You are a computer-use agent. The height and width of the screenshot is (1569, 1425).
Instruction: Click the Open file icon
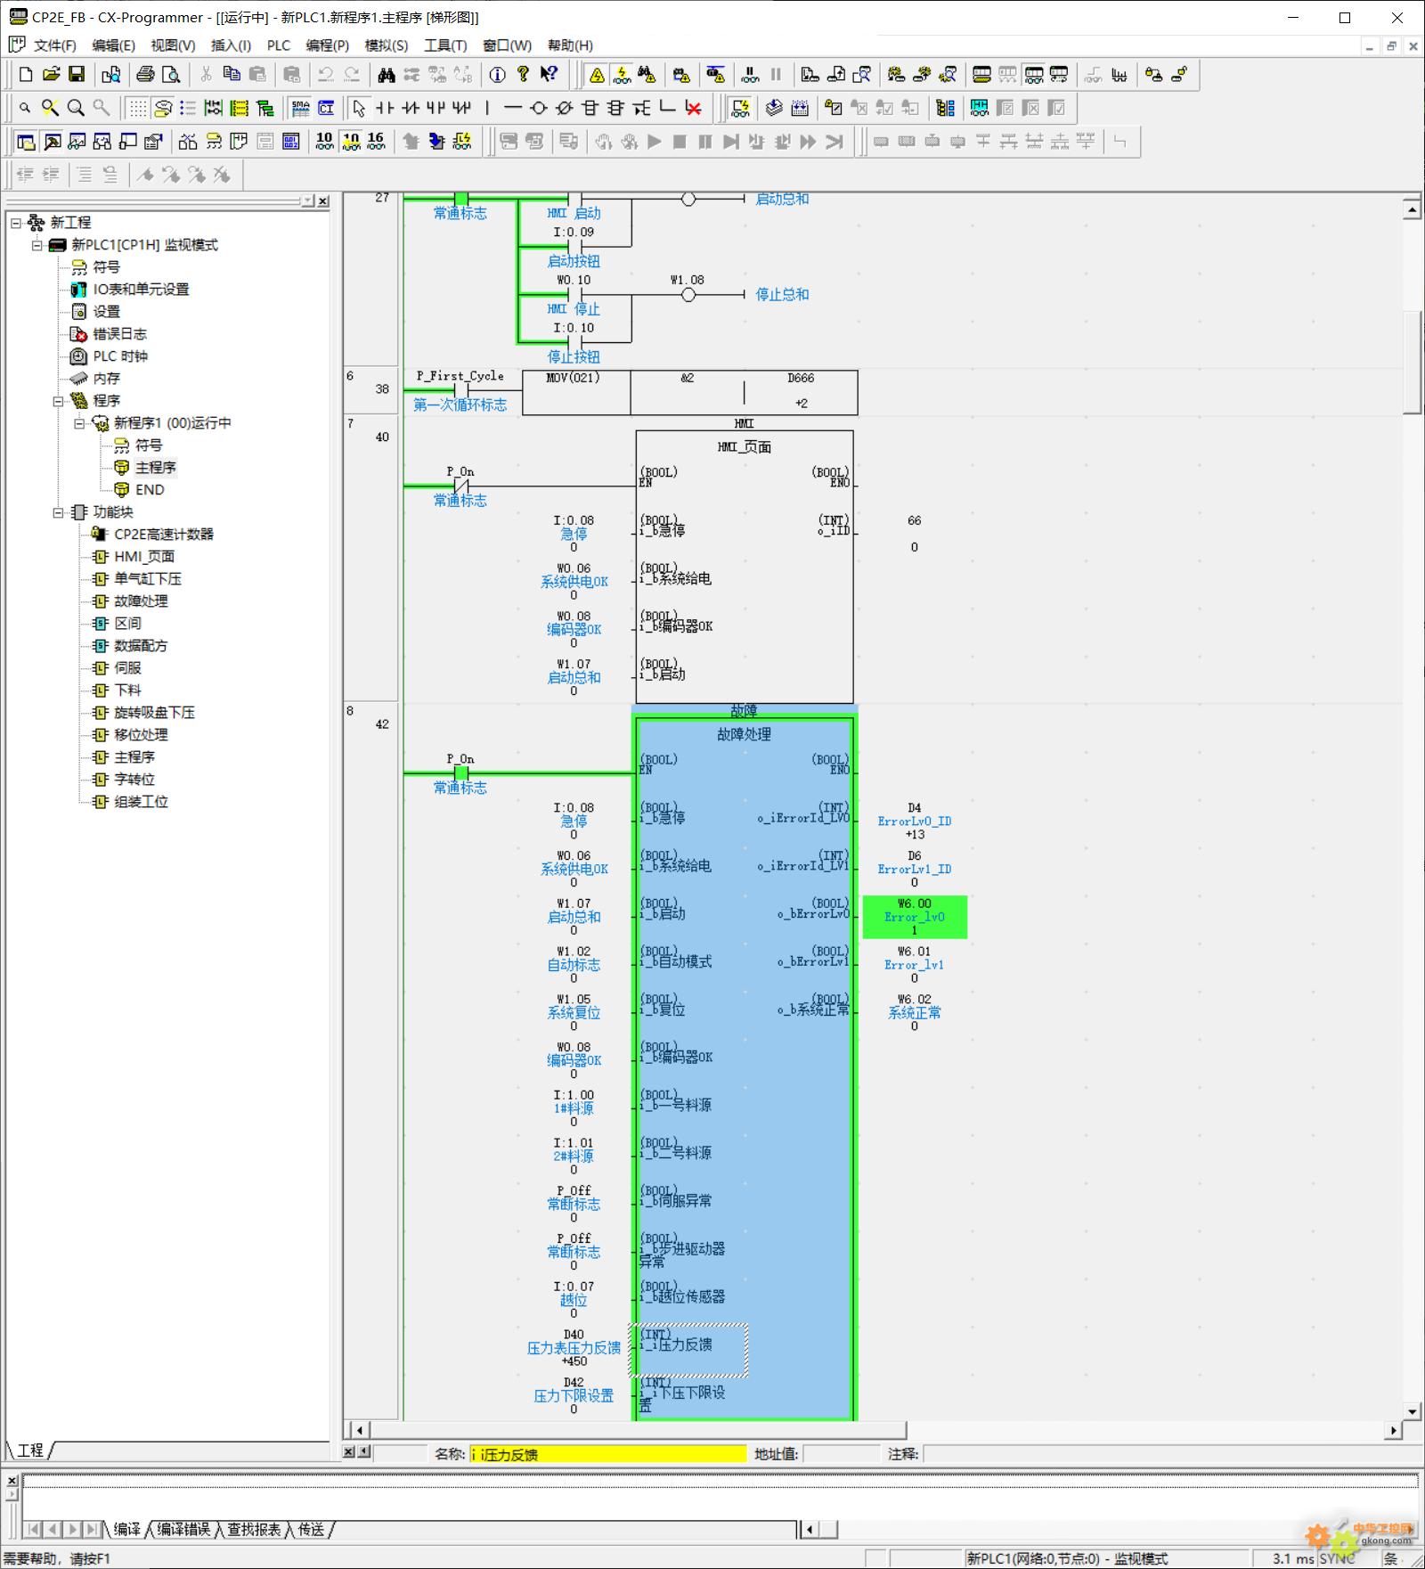[x=52, y=75]
